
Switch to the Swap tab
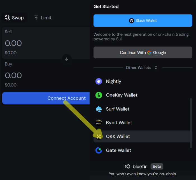point(14,18)
